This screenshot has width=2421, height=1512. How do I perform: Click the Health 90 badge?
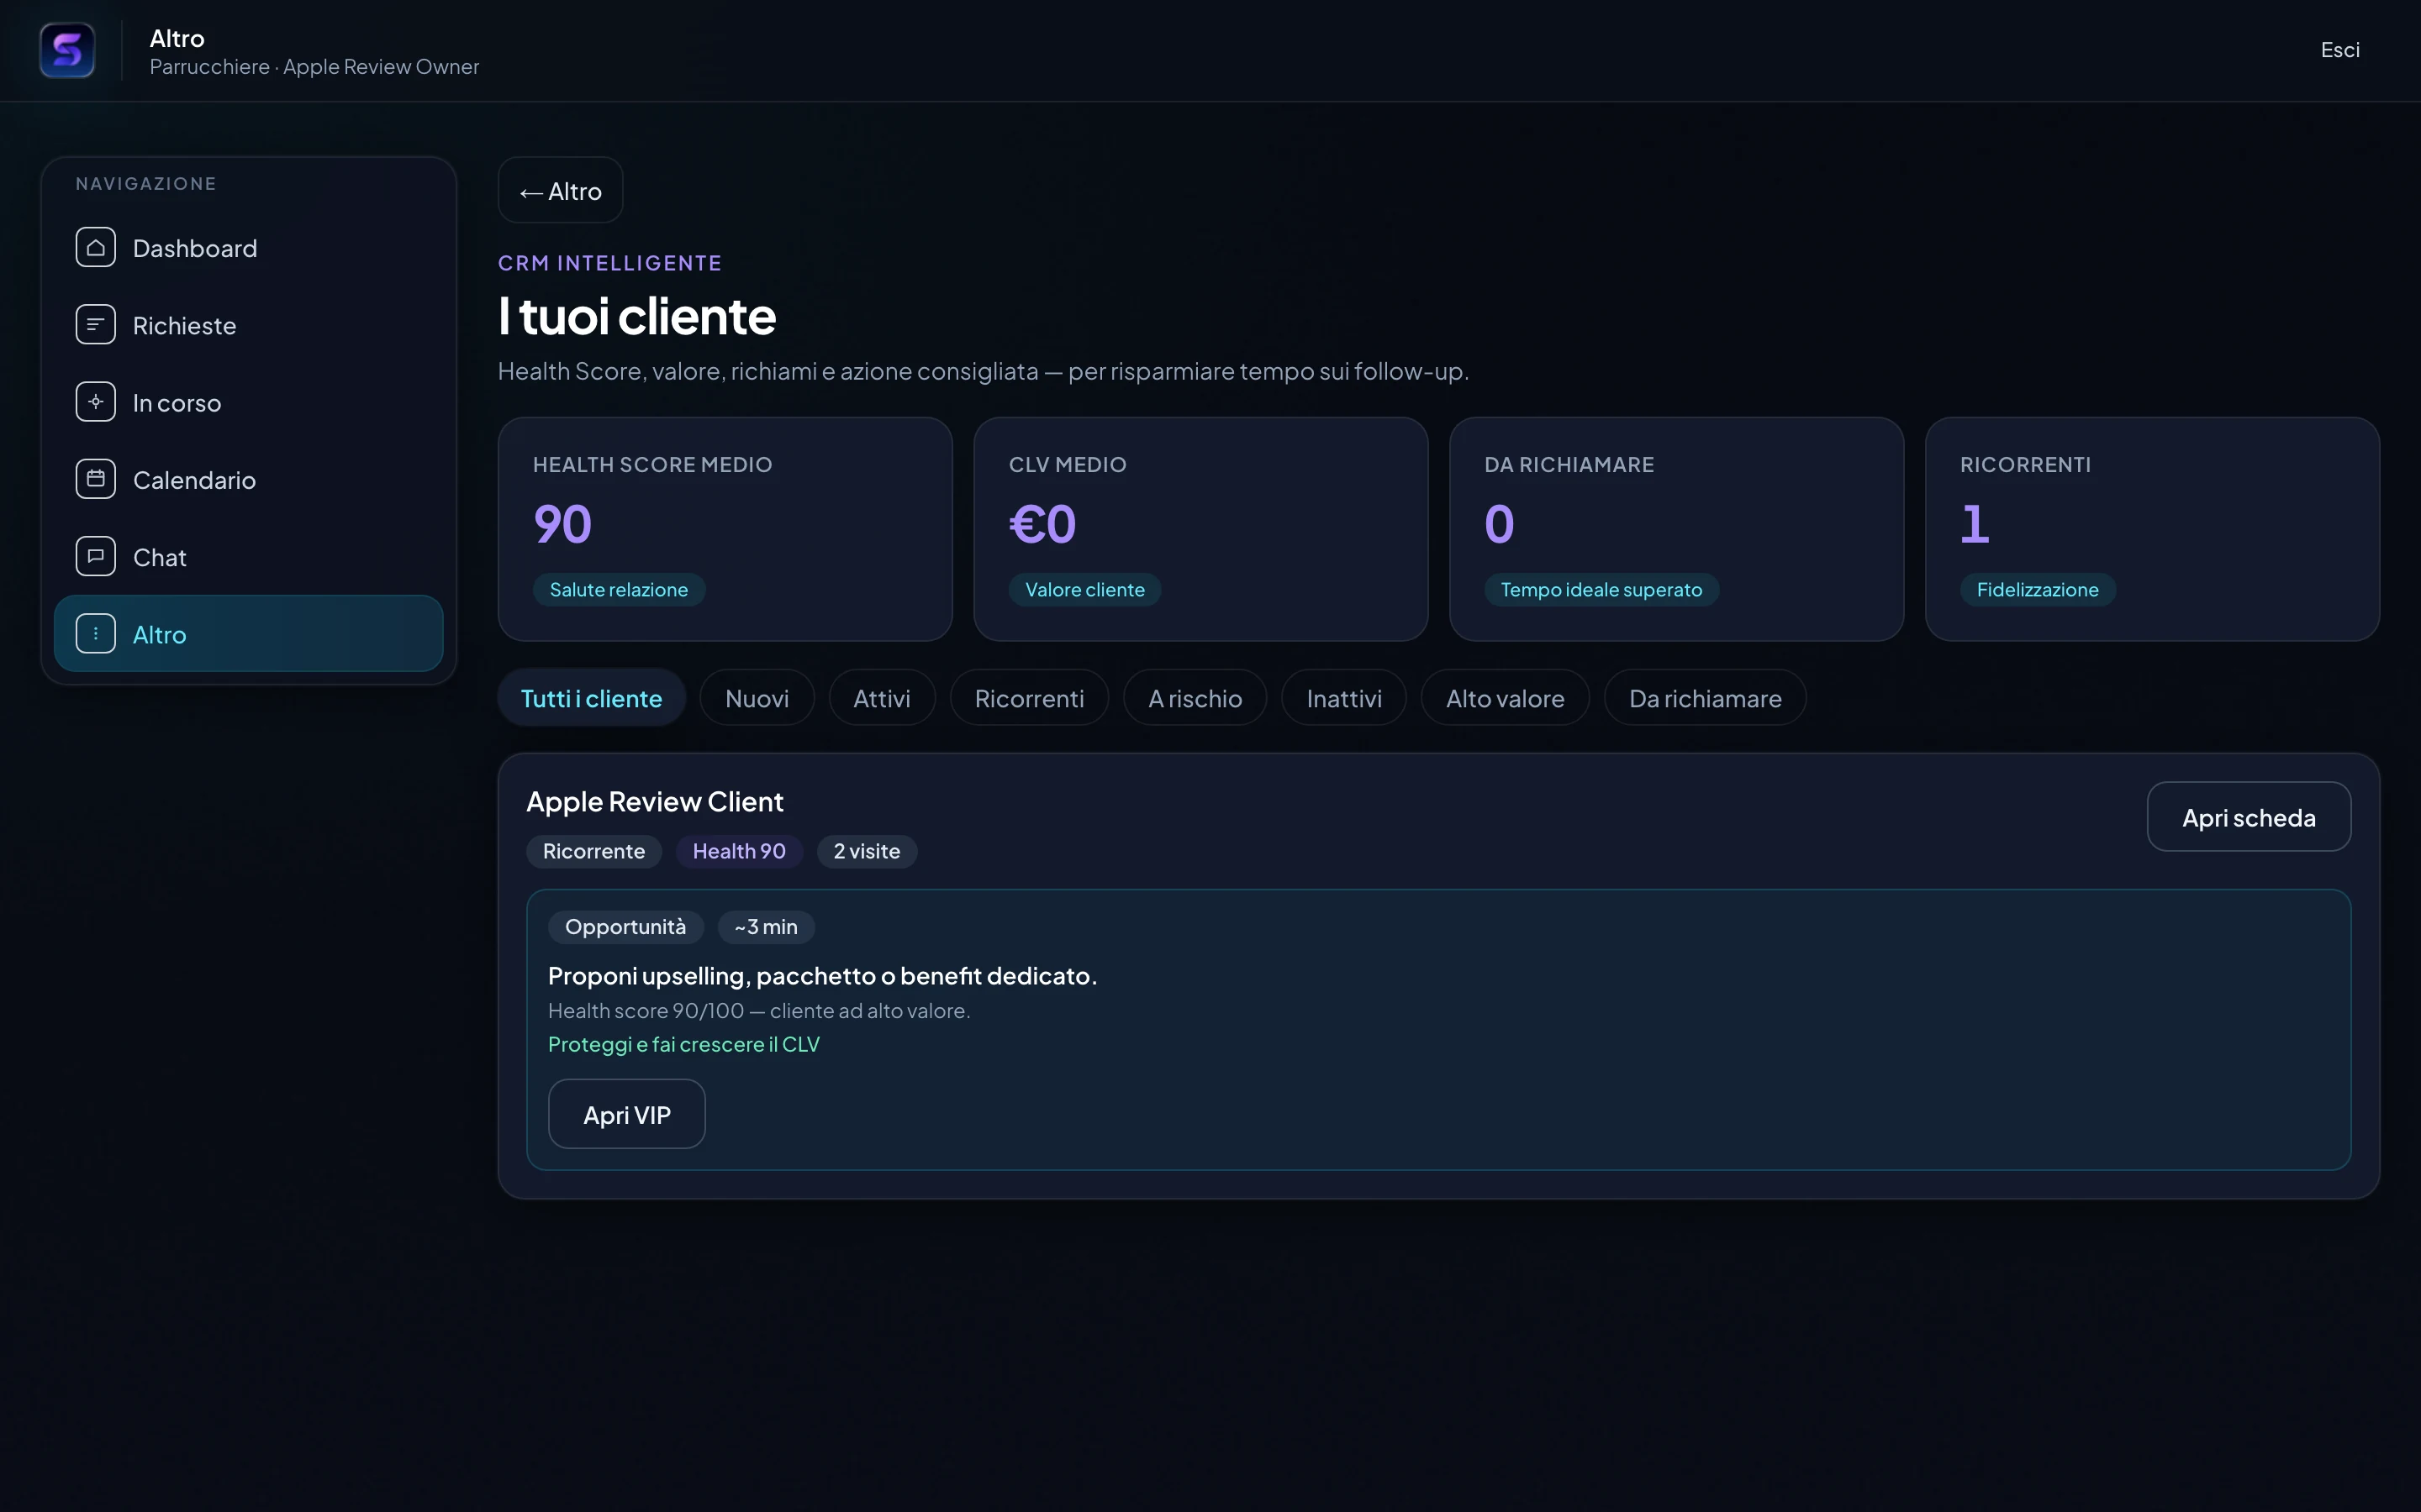(738, 851)
